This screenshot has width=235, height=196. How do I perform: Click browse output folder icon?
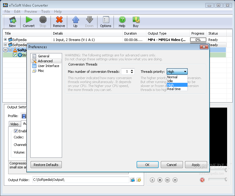point(132,180)
